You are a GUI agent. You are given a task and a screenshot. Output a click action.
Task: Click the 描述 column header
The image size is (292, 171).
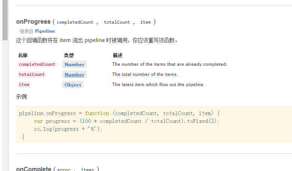[x=117, y=55]
